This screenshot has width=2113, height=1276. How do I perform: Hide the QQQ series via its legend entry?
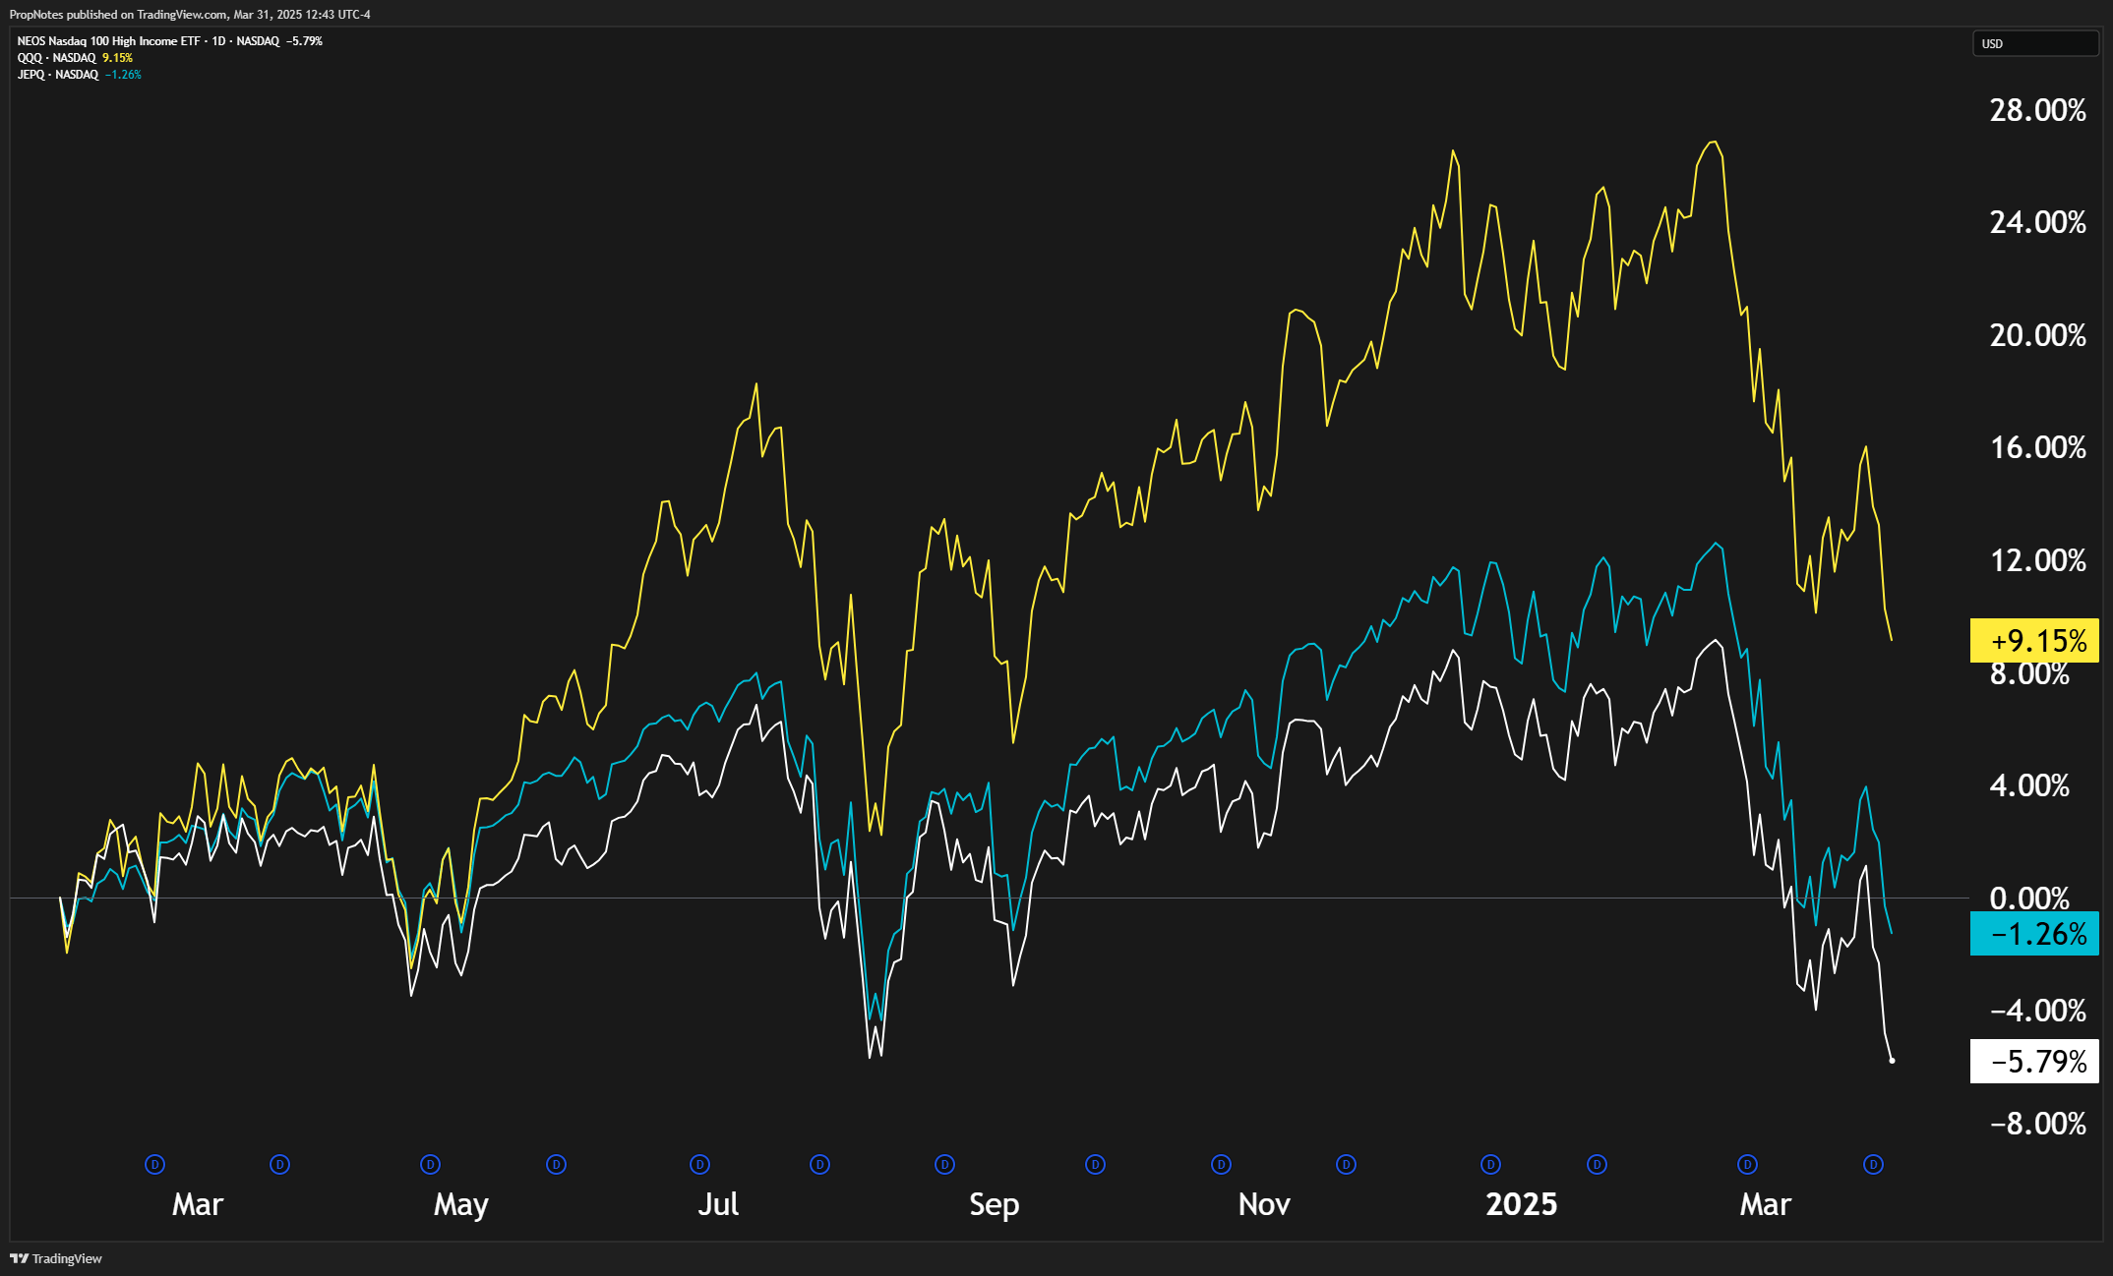tap(30, 58)
